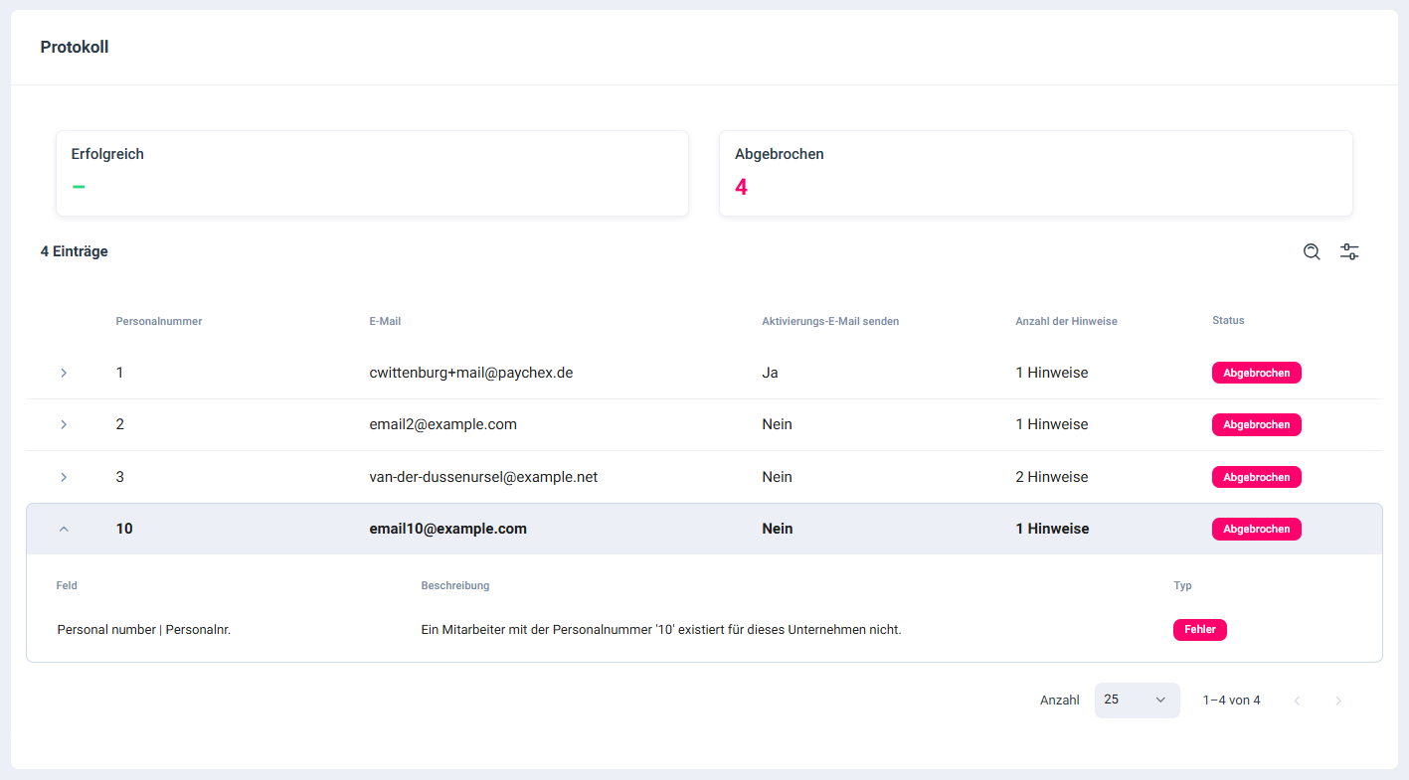Screen dimensions: 1409x780
Task: Expand row with Personalnummer 3
Action: point(64,477)
